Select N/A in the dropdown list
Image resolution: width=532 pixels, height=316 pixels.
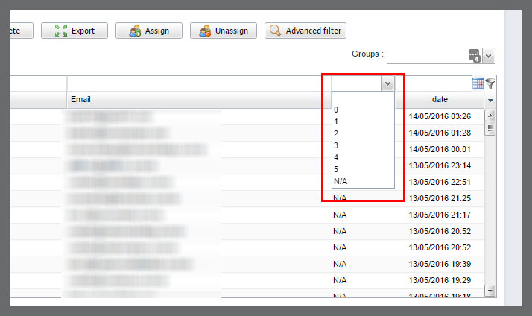363,181
